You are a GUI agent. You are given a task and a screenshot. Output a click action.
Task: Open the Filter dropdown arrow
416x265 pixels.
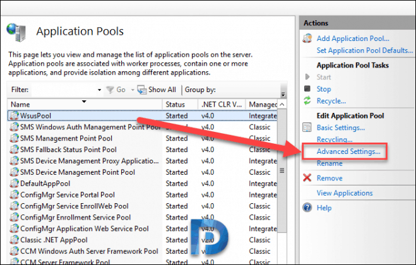tap(99, 90)
